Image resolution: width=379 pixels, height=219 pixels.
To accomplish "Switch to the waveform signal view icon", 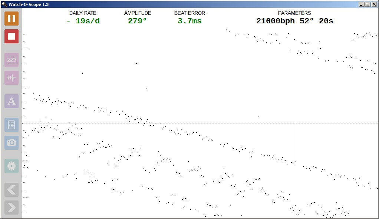I will pos(11,78).
